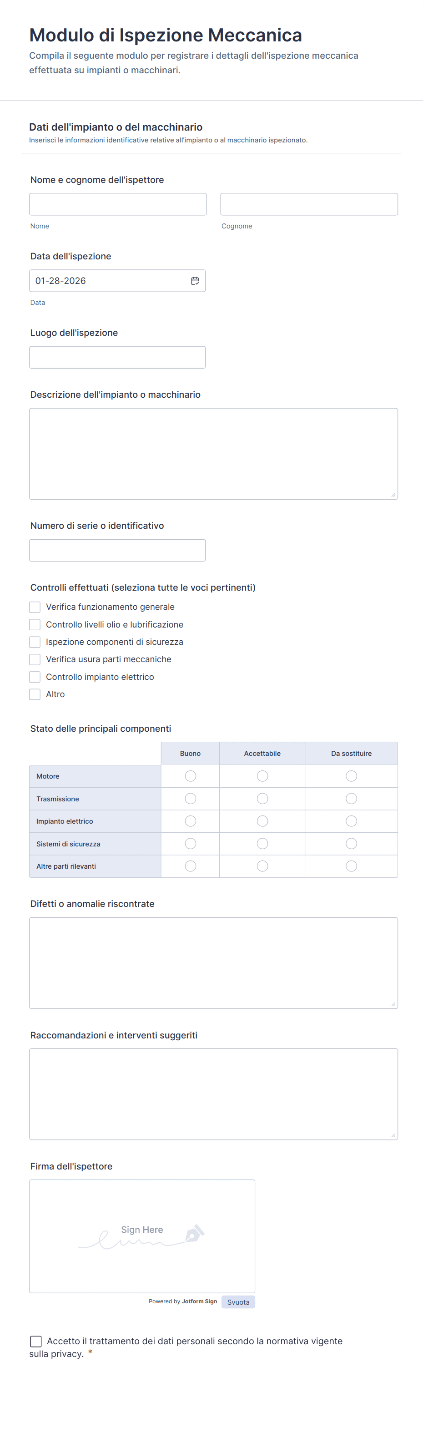Set Sistemi di sicurezza to Buono
Viewport: 423px width, 1453px height.
[x=191, y=844]
